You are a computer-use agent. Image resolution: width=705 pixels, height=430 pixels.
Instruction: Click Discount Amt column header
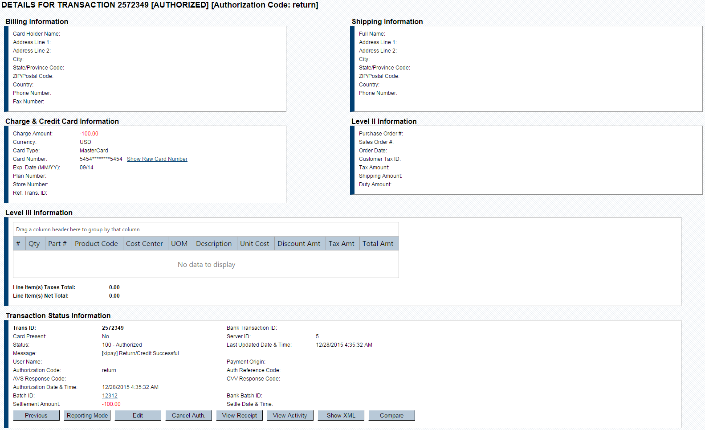pyautogui.click(x=299, y=243)
